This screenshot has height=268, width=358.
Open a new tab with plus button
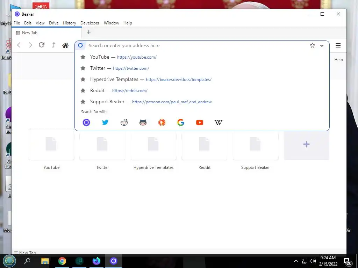pos(89,32)
